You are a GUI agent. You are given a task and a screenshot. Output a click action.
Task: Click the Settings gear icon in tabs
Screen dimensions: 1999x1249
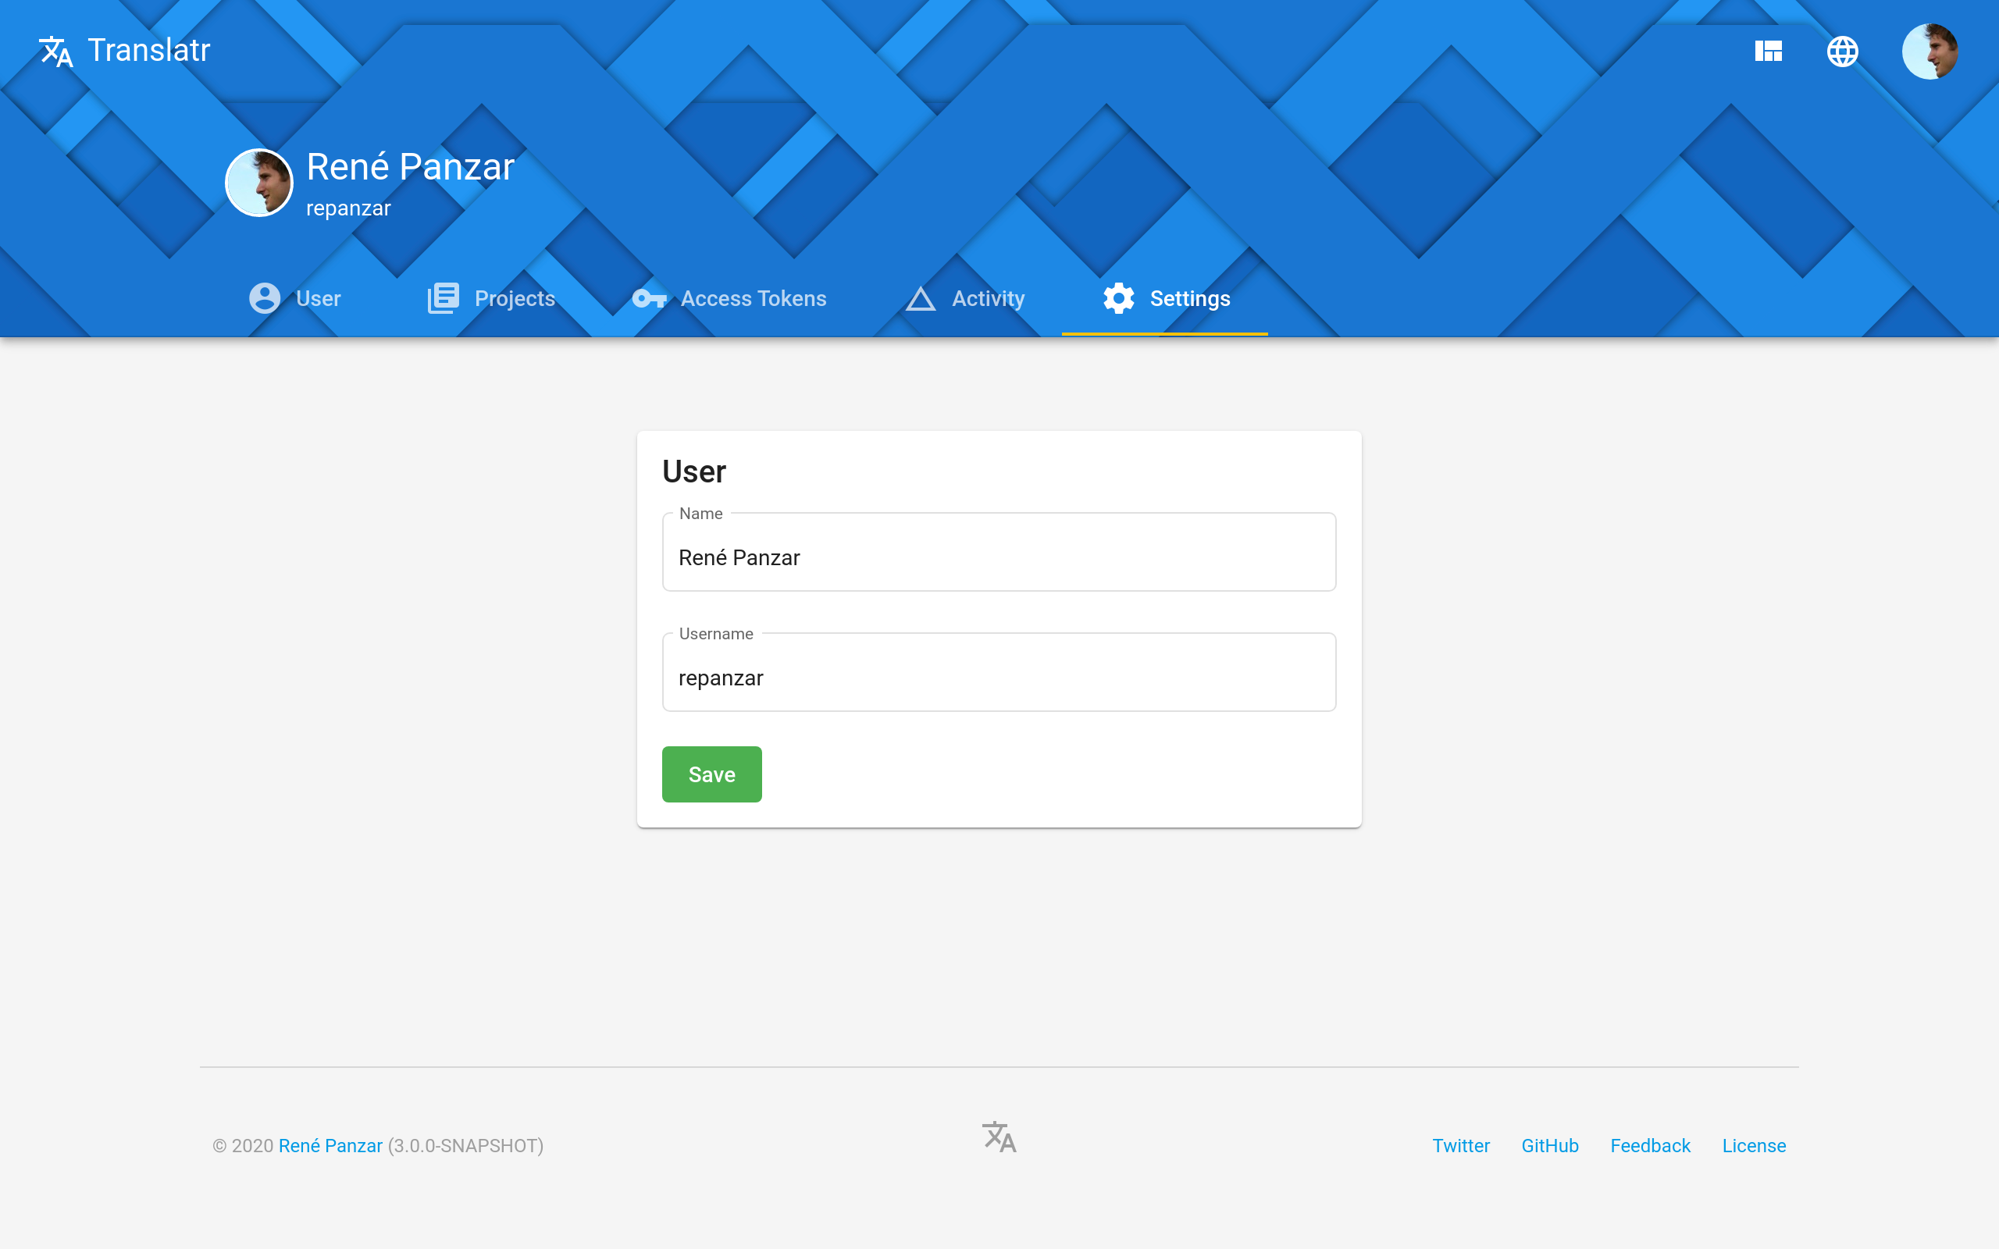(x=1118, y=298)
